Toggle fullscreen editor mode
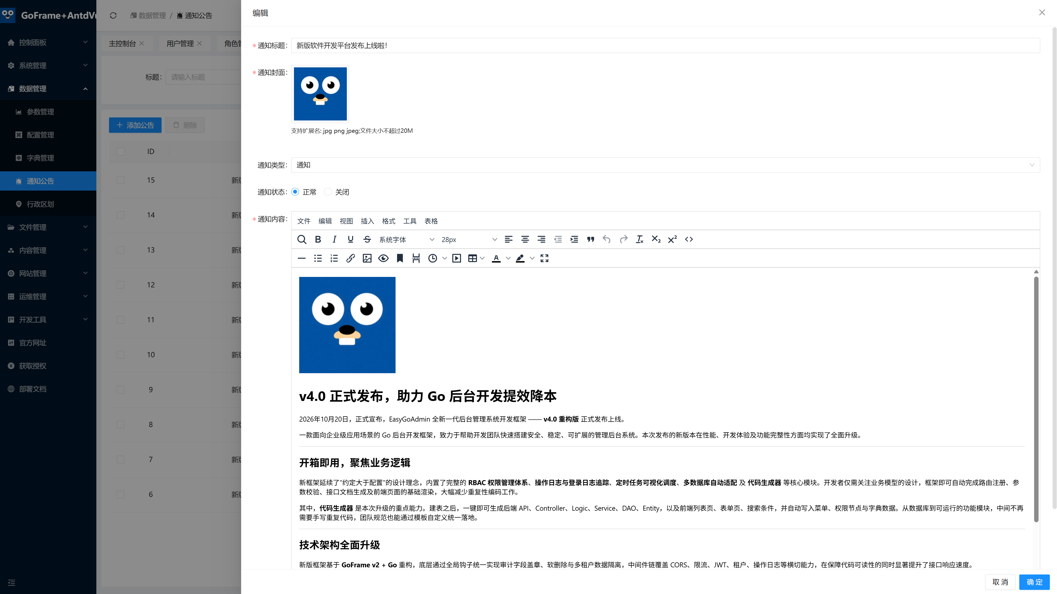Viewport: 1057px width, 594px height. point(544,258)
